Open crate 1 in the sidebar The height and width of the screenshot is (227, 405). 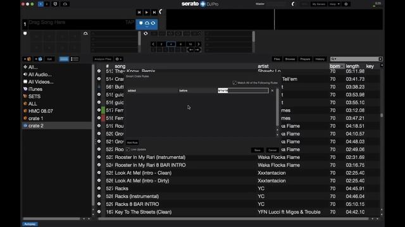(35, 119)
